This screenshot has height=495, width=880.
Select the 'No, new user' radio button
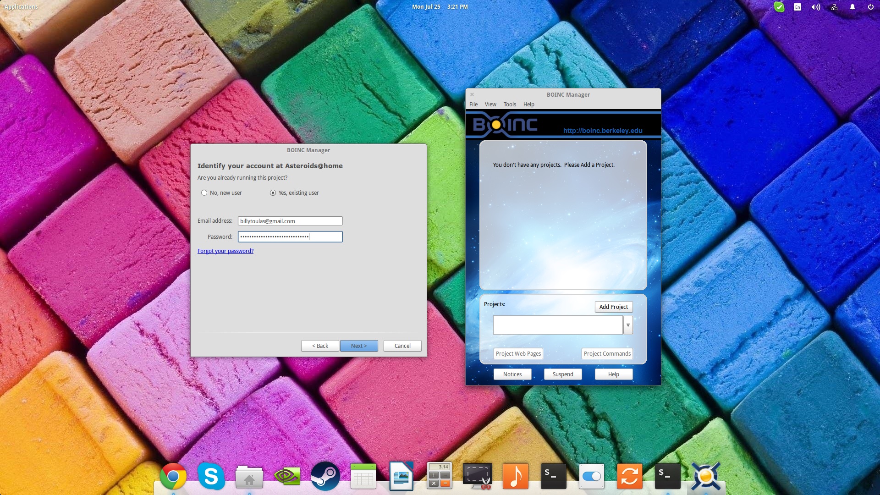221,193
